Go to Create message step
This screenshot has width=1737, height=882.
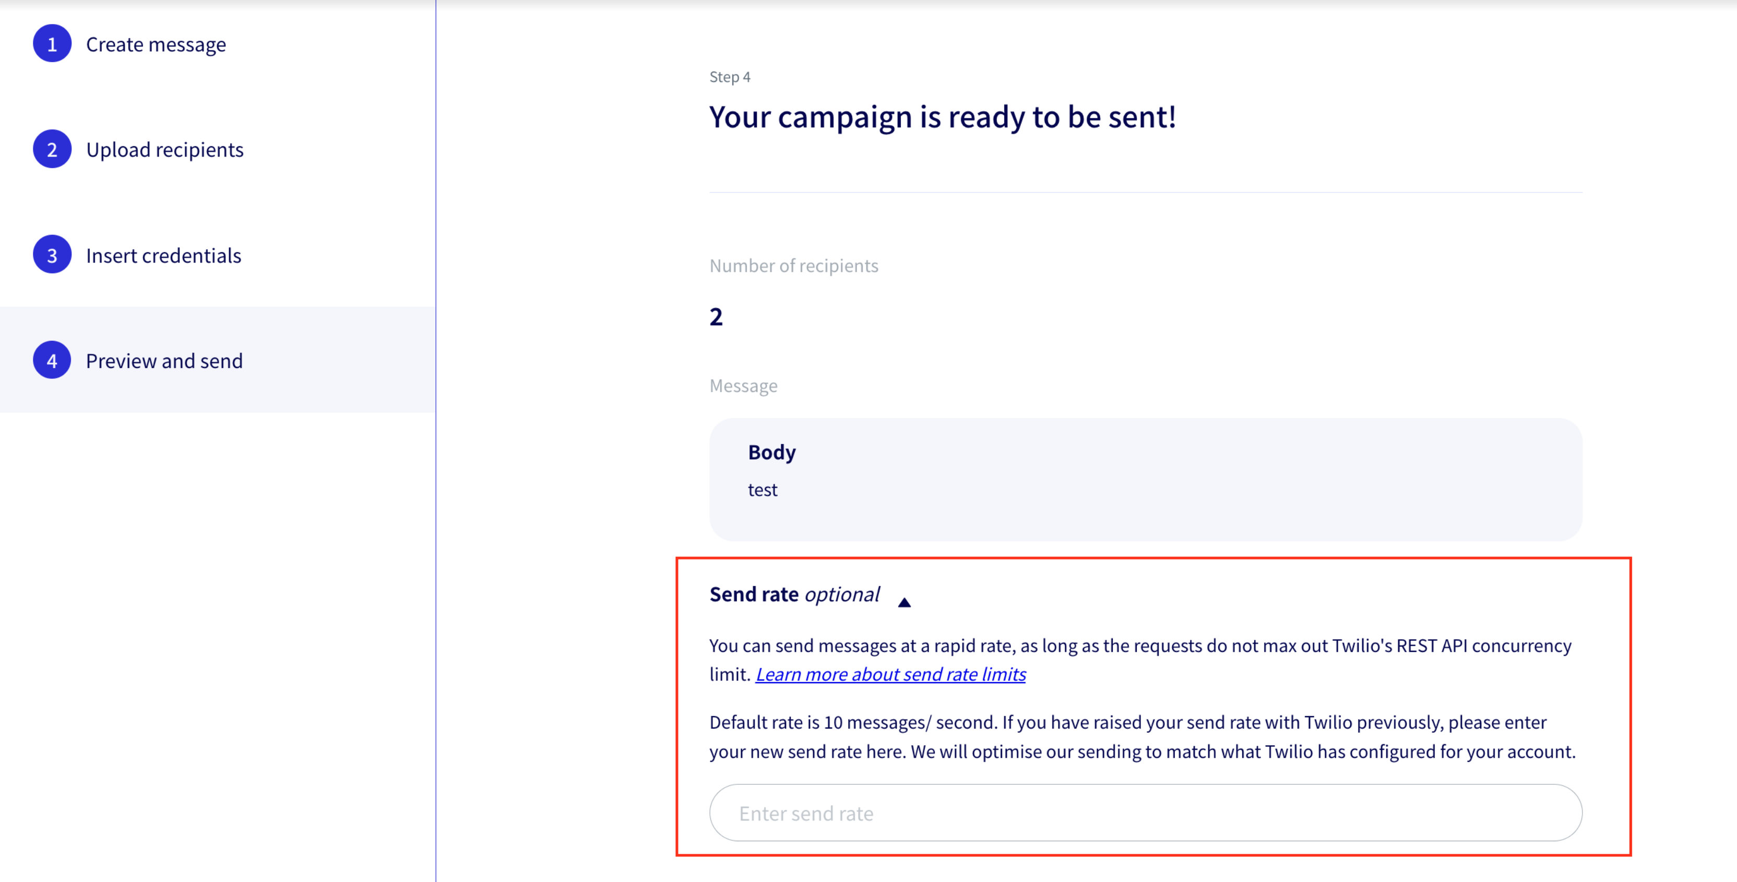[156, 44]
